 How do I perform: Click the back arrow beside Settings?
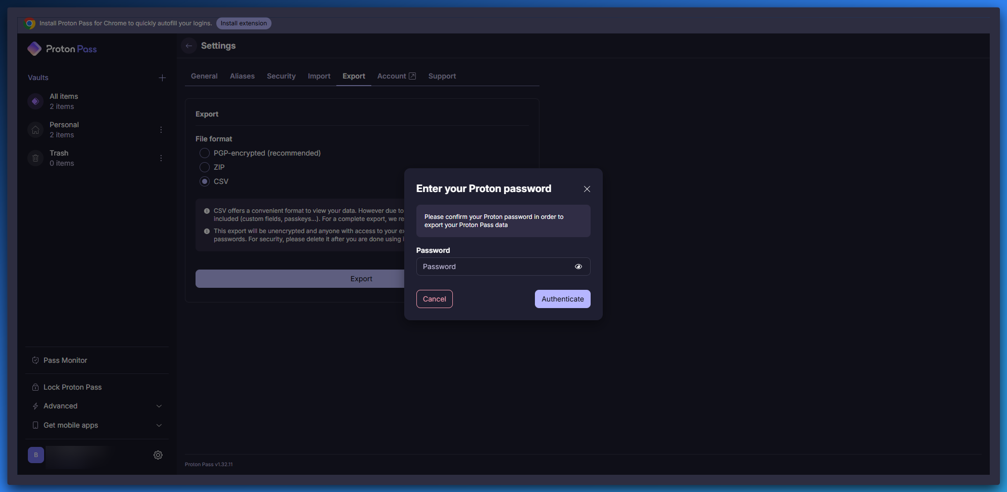(189, 46)
